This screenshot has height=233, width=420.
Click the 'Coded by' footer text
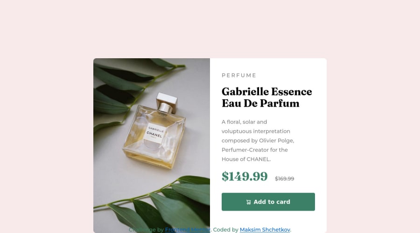[225, 230]
